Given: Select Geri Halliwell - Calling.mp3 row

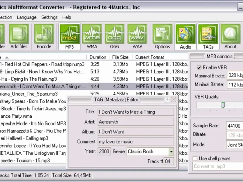Looking at the screenshot, I should 33,138.
